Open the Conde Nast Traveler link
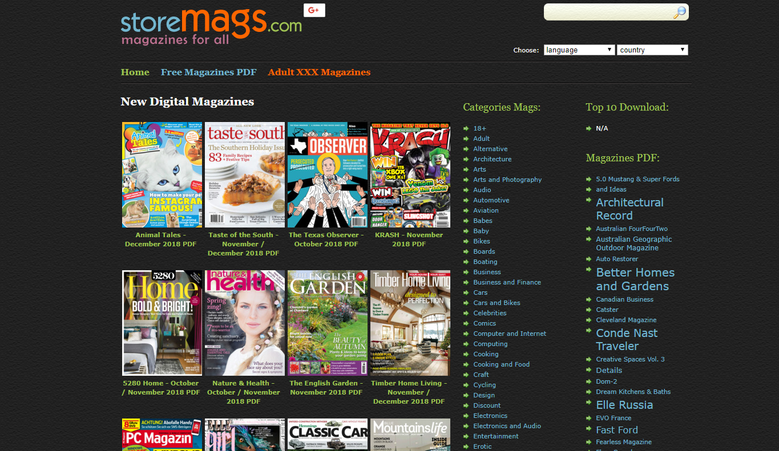Image resolution: width=779 pixels, height=451 pixels. [x=627, y=340]
